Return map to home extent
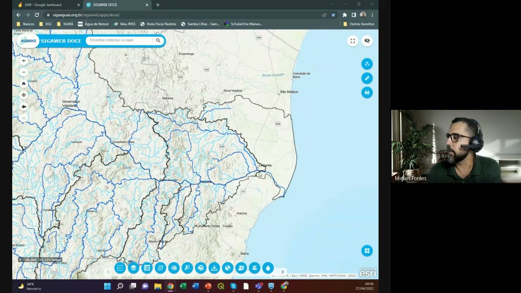Screen dimensions: 521x293 coord(24,83)
